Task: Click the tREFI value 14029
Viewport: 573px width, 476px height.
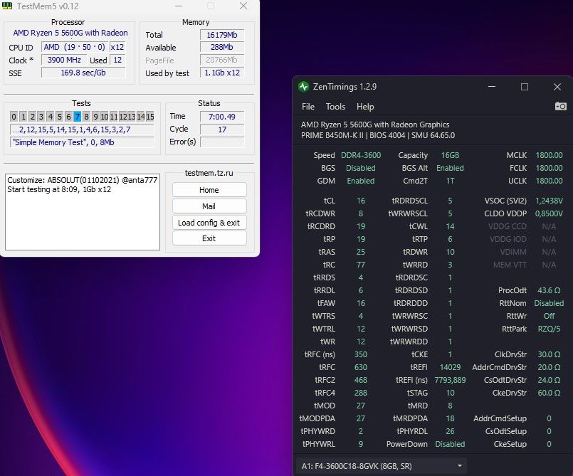Action: click(x=450, y=367)
